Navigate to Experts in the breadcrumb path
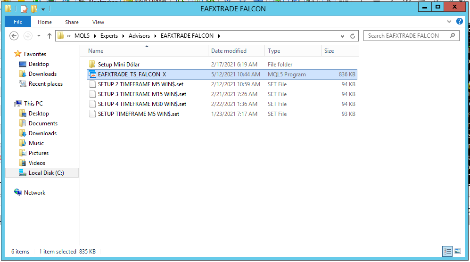The image size is (470, 262). click(x=109, y=36)
